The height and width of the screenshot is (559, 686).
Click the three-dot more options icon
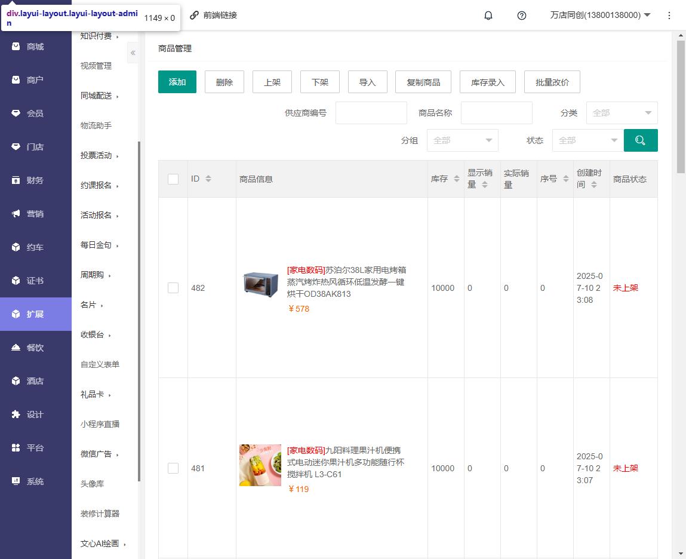tap(669, 16)
